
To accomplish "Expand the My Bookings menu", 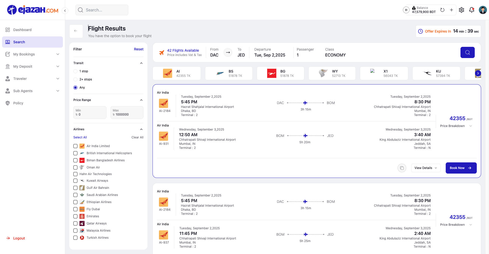I will (32, 54).
